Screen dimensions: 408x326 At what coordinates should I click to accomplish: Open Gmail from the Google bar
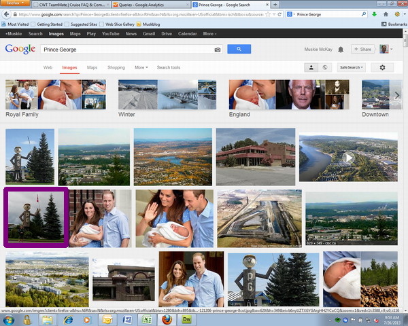(149, 33)
